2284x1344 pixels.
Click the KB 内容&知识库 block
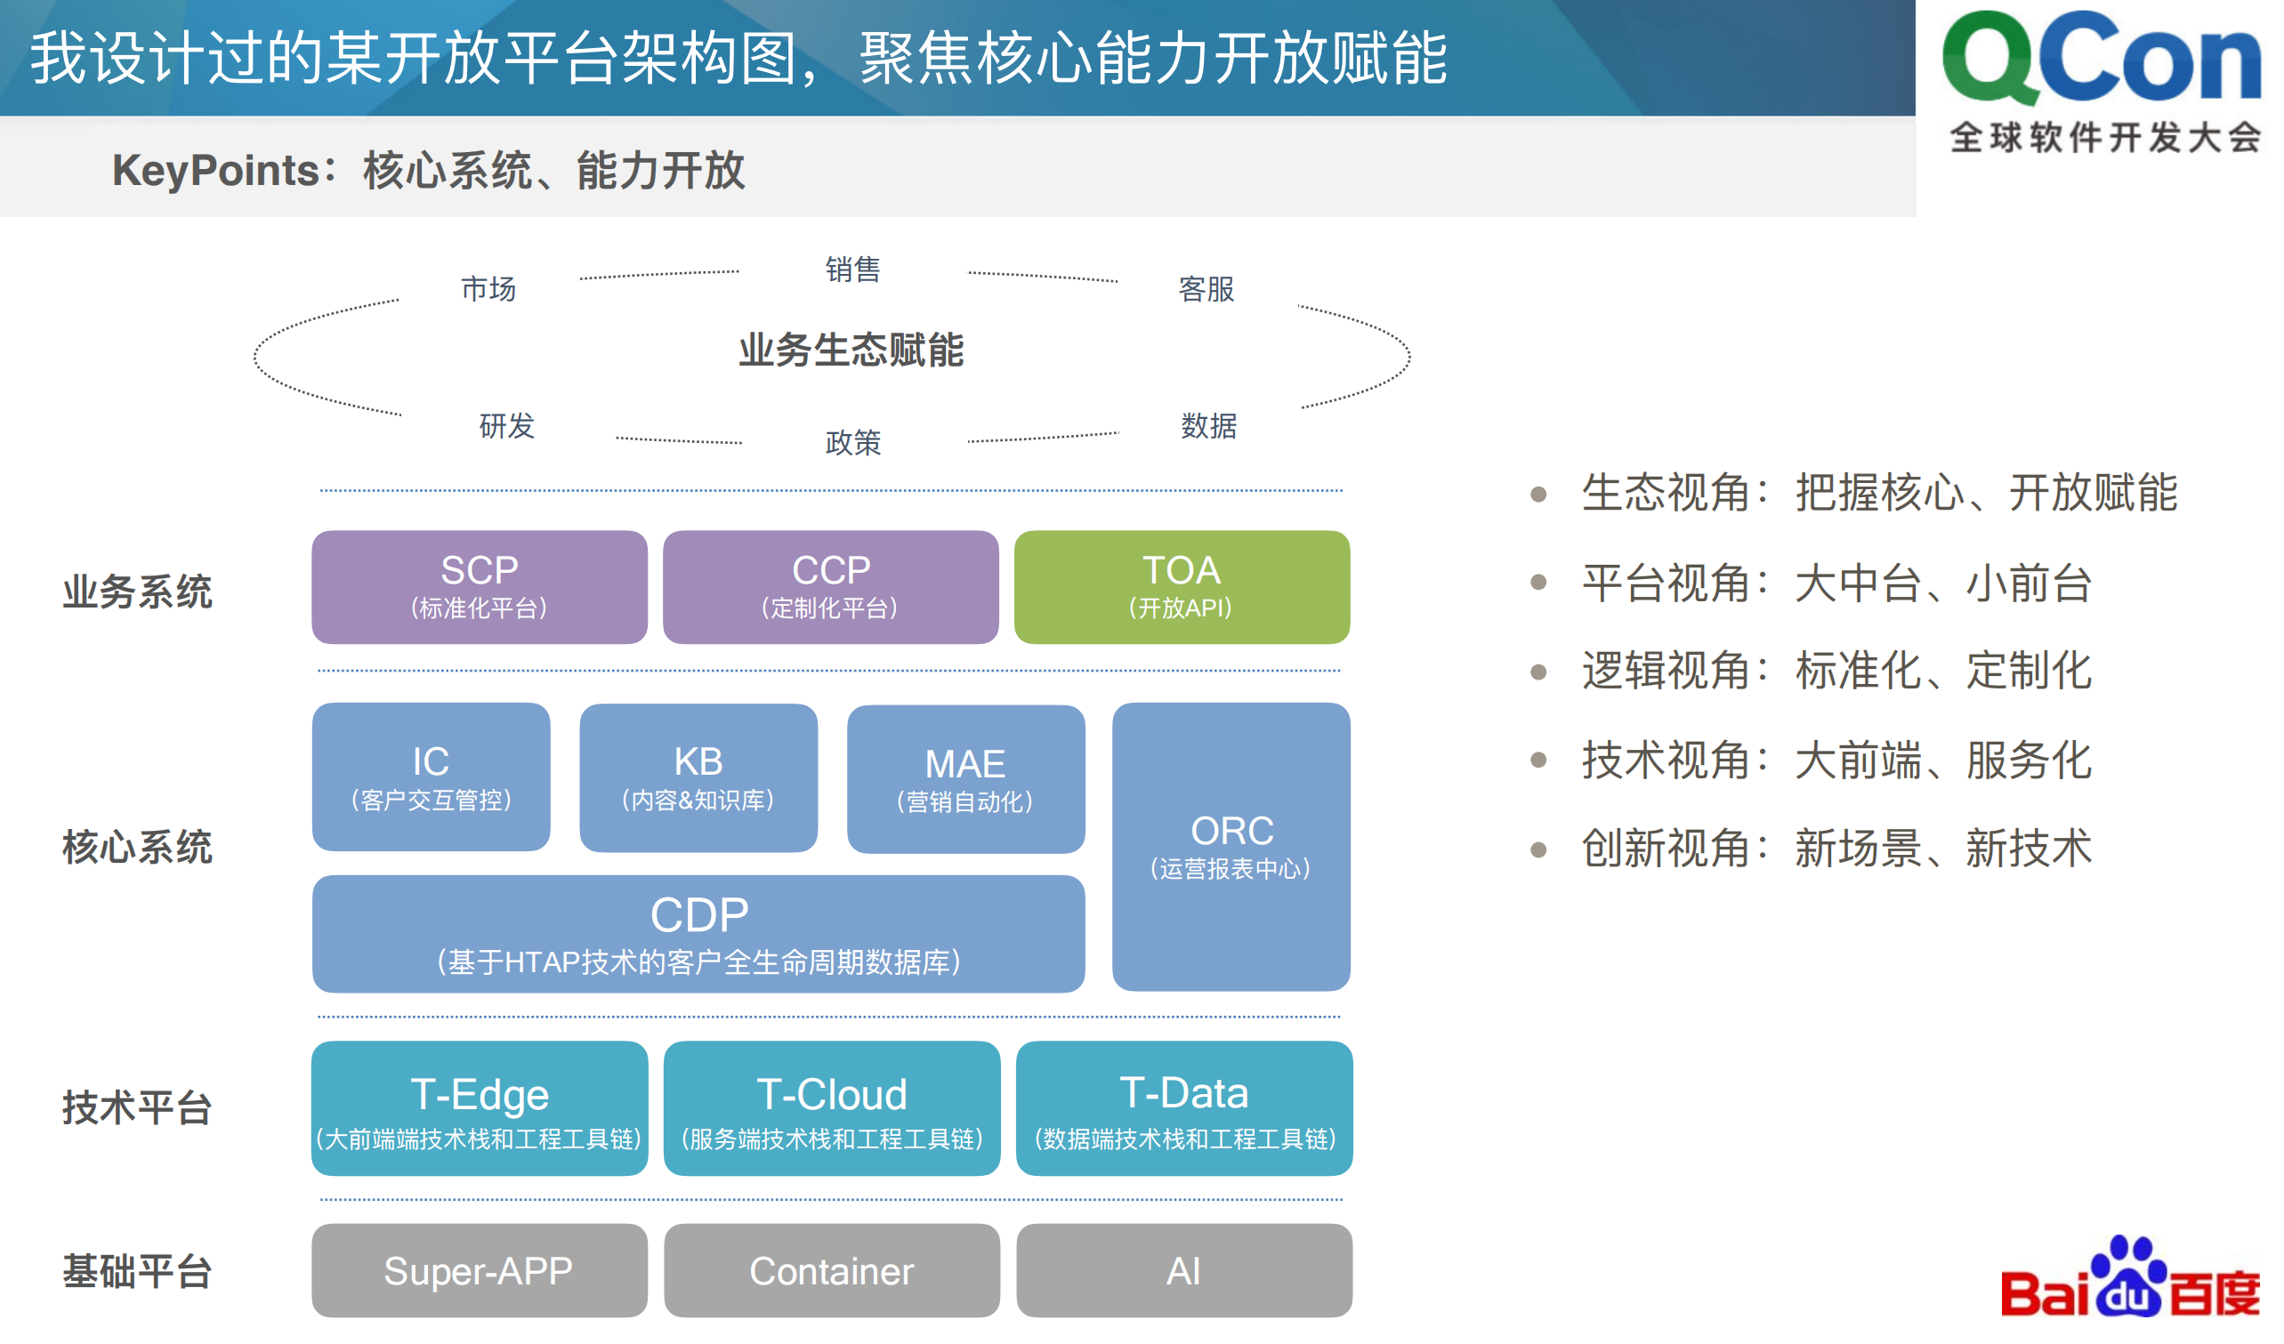(x=698, y=777)
